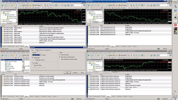Expand Indicators node in Alpari navigator
This screenshot has height=100, width=178.
point(2,20)
